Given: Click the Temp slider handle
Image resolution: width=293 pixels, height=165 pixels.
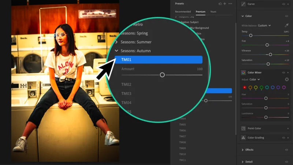Looking at the screenshot, I should click(x=251, y=36).
